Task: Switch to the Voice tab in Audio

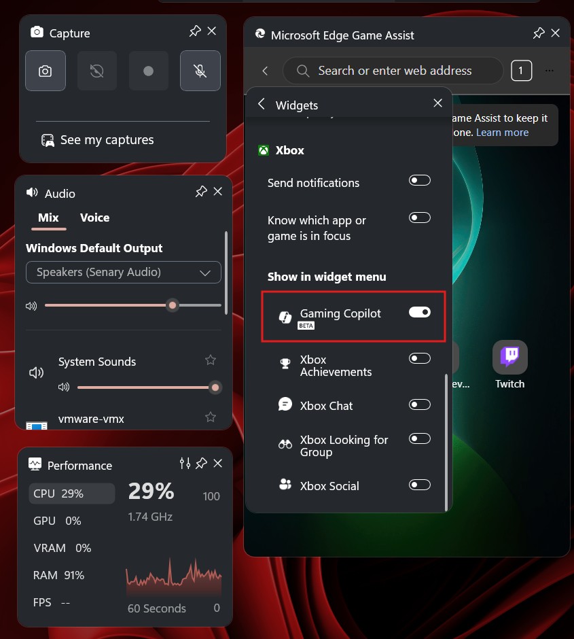Action: pos(94,218)
